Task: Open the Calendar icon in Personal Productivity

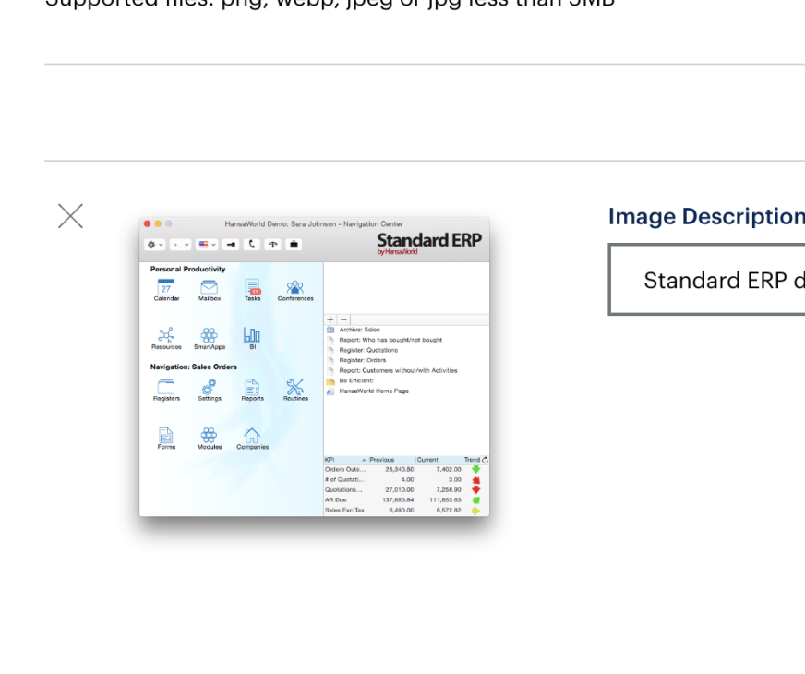Action: click(166, 289)
